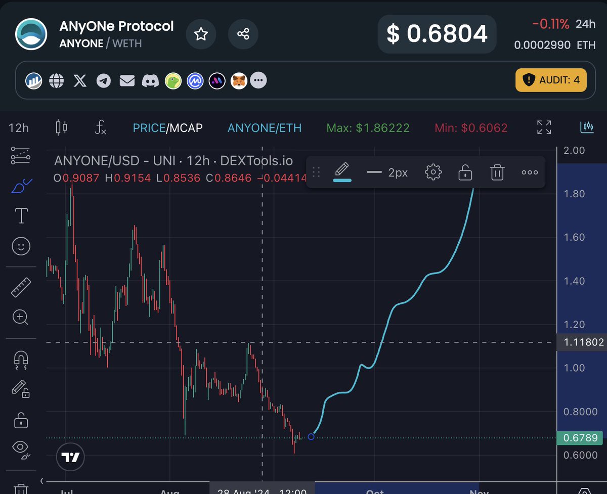Viewport: 607px width, 494px height.
Task: Select the ruler measure tool
Action: point(21,288)
